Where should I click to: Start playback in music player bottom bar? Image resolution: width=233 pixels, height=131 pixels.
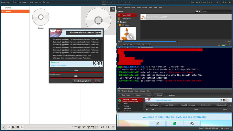point(13,127)
